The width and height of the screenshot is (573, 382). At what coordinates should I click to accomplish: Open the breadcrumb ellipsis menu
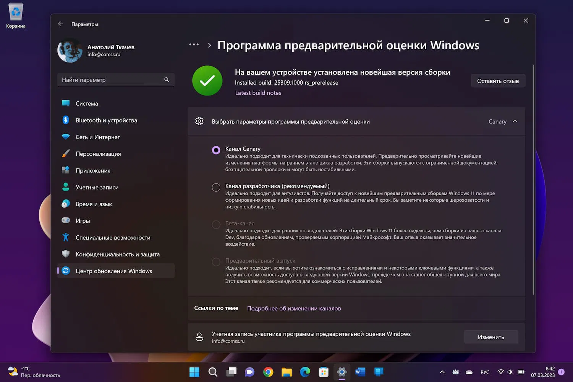[x=194, y=45]
